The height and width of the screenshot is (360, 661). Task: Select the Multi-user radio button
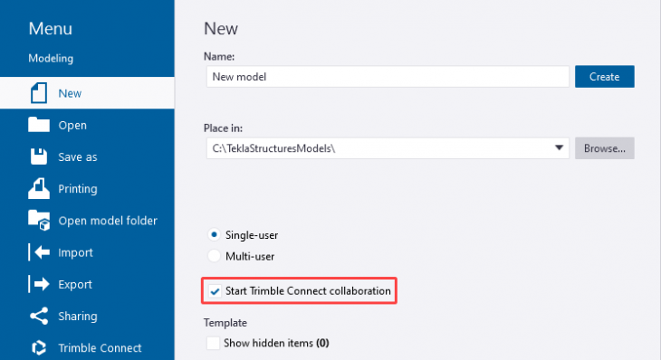[215, 256]
